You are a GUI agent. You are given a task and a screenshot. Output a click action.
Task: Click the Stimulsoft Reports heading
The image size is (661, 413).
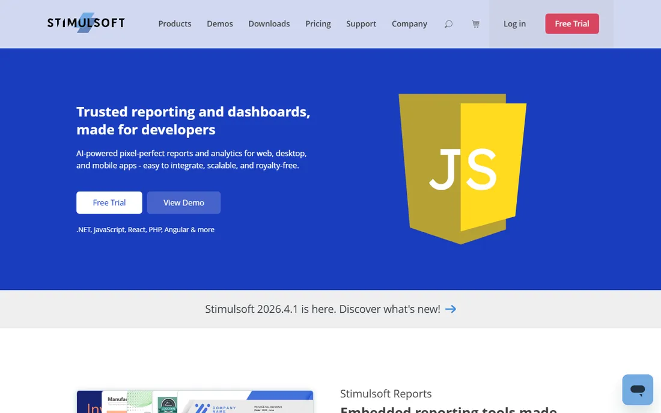click(x=386, y=394)
